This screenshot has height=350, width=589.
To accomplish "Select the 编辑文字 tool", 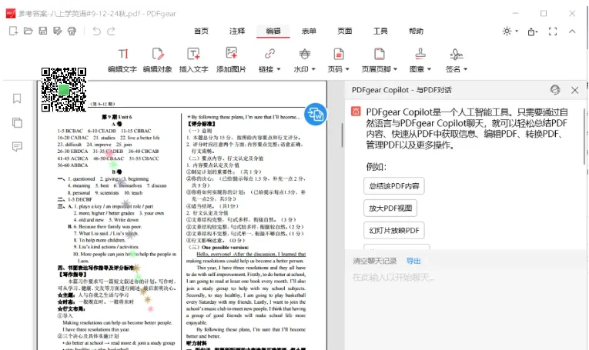I will 122,60.
